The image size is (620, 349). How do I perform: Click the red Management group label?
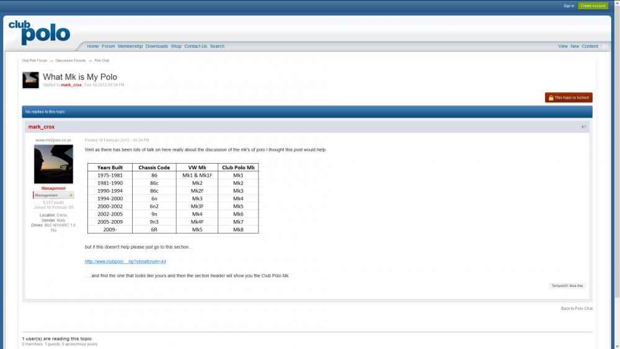(53, 188)
